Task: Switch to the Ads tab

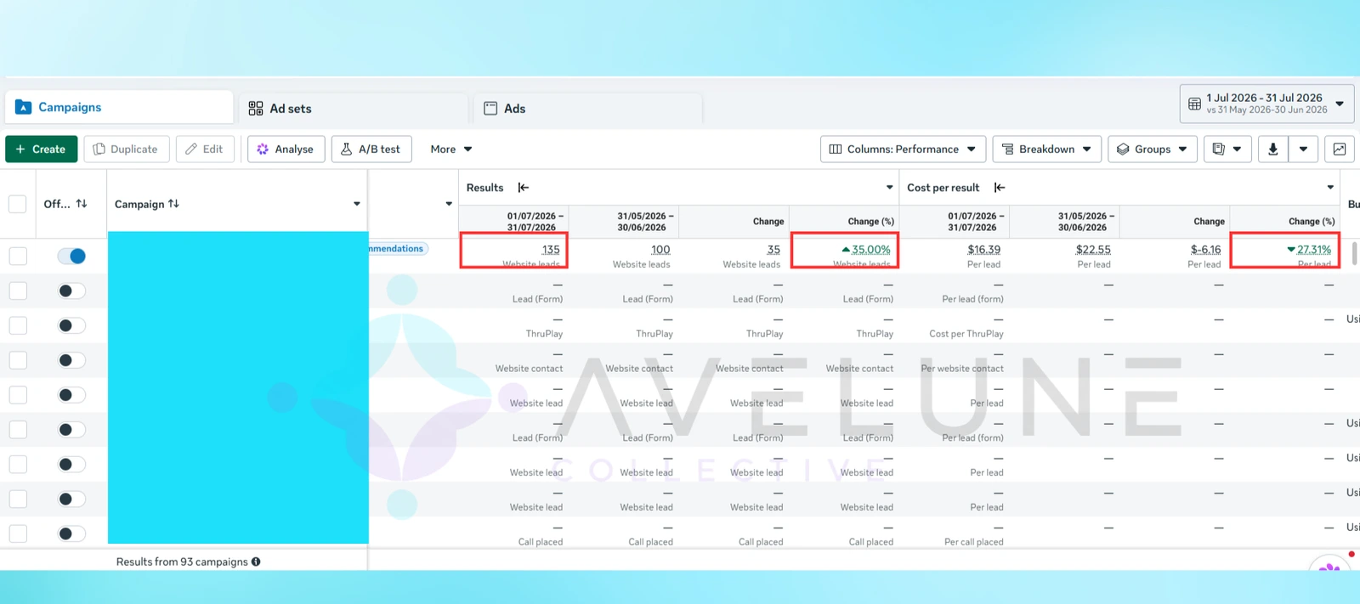Action: pyautogui.click(x=588, y=108)
